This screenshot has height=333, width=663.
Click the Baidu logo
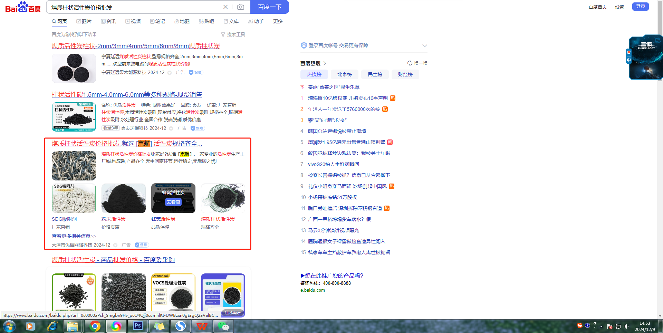click(x=23, y=7)
